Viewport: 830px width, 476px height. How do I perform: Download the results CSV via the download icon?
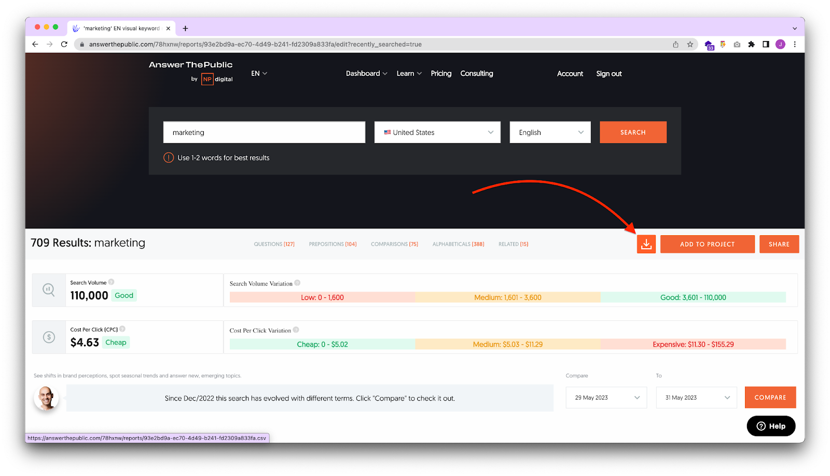coord(646,244)
